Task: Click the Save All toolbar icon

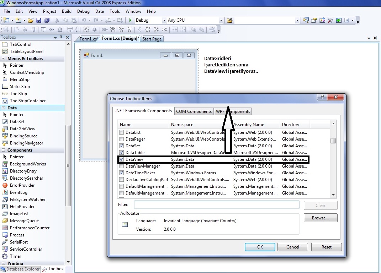Action: click(x=47, y=20)
